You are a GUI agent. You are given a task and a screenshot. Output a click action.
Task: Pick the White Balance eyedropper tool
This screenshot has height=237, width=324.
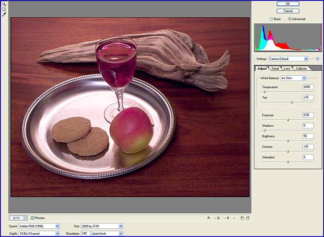tap(4, 14)
